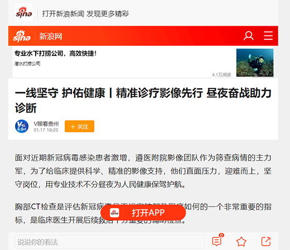
Task: Open the user profile icon
Action: tap(248, 36)
